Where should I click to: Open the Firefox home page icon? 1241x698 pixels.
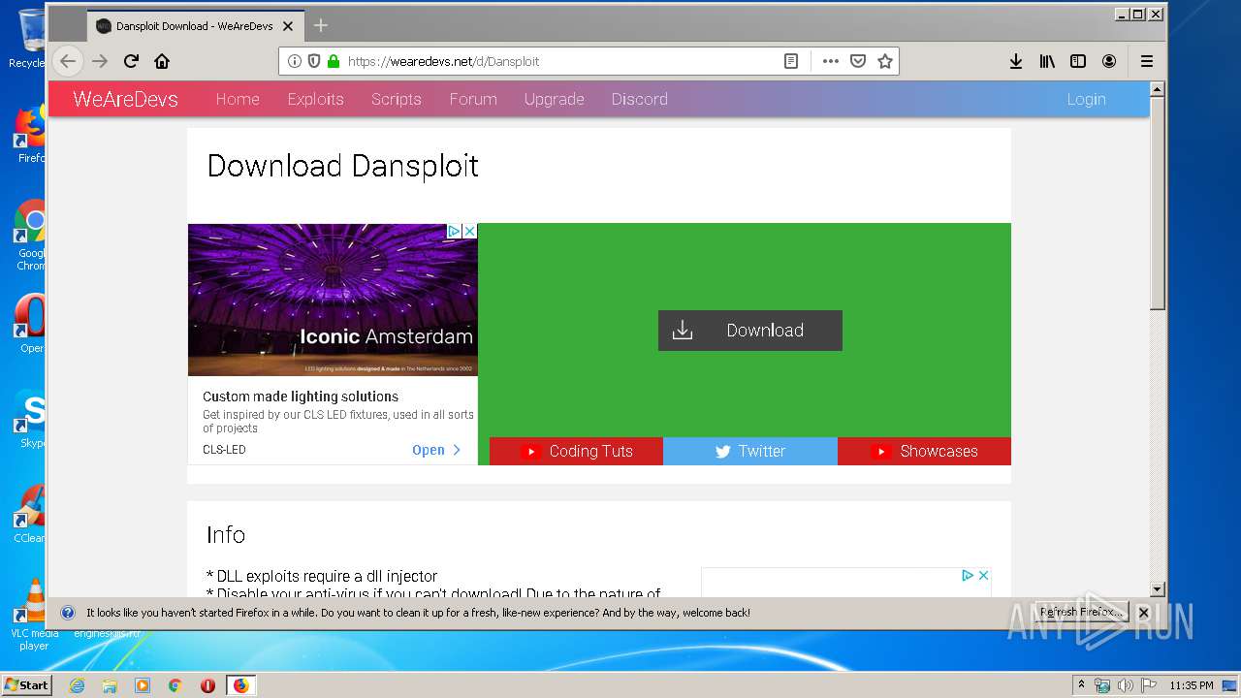[x=162, y=61]
